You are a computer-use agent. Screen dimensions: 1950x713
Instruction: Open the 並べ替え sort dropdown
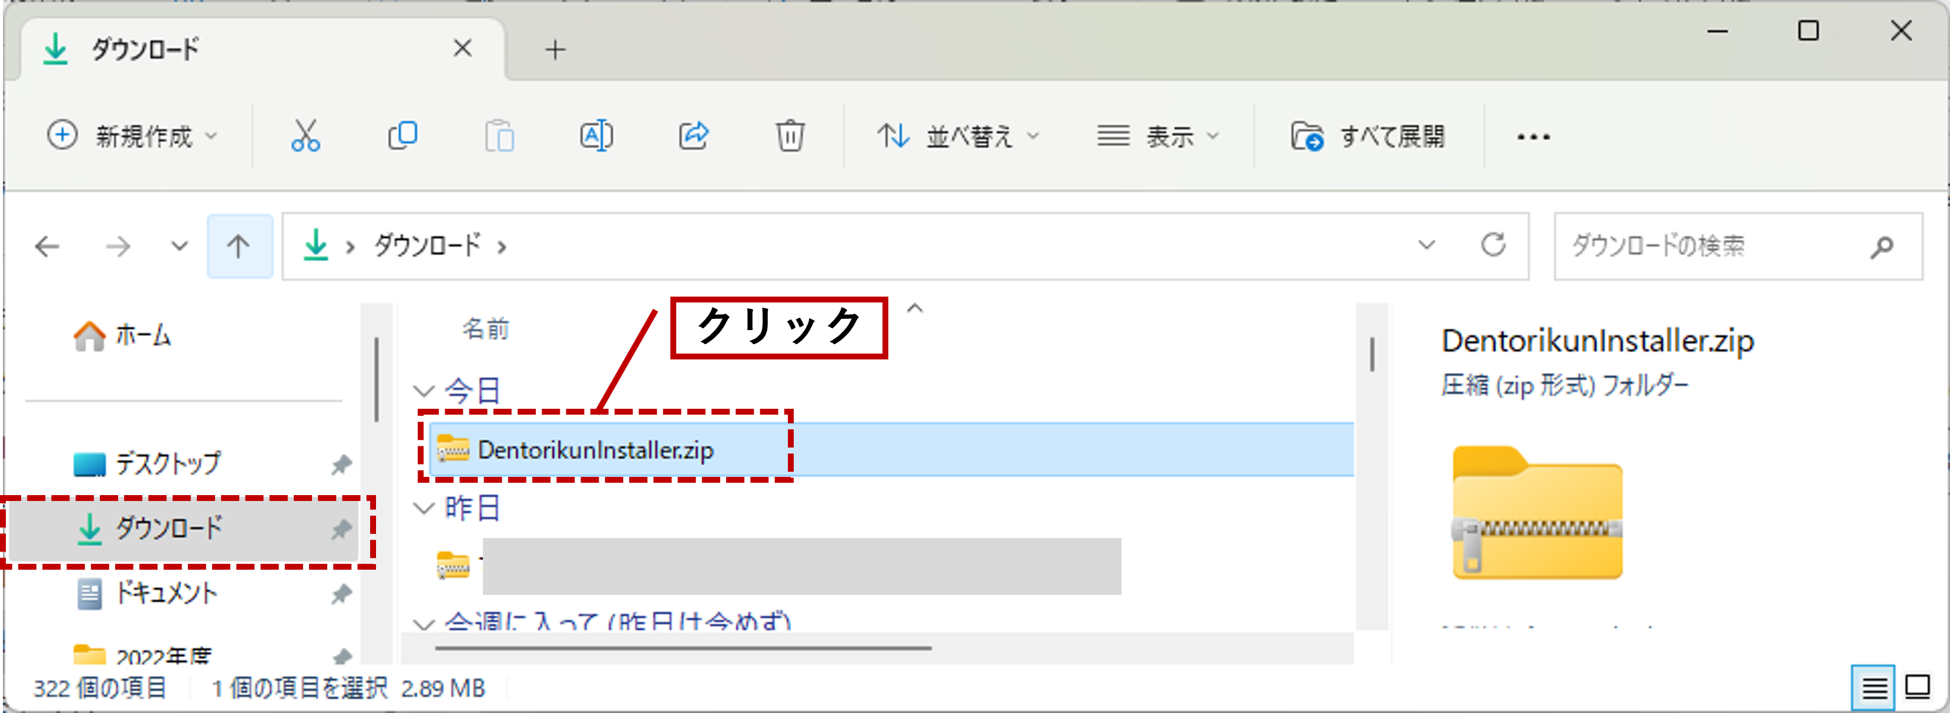(958, 136)
